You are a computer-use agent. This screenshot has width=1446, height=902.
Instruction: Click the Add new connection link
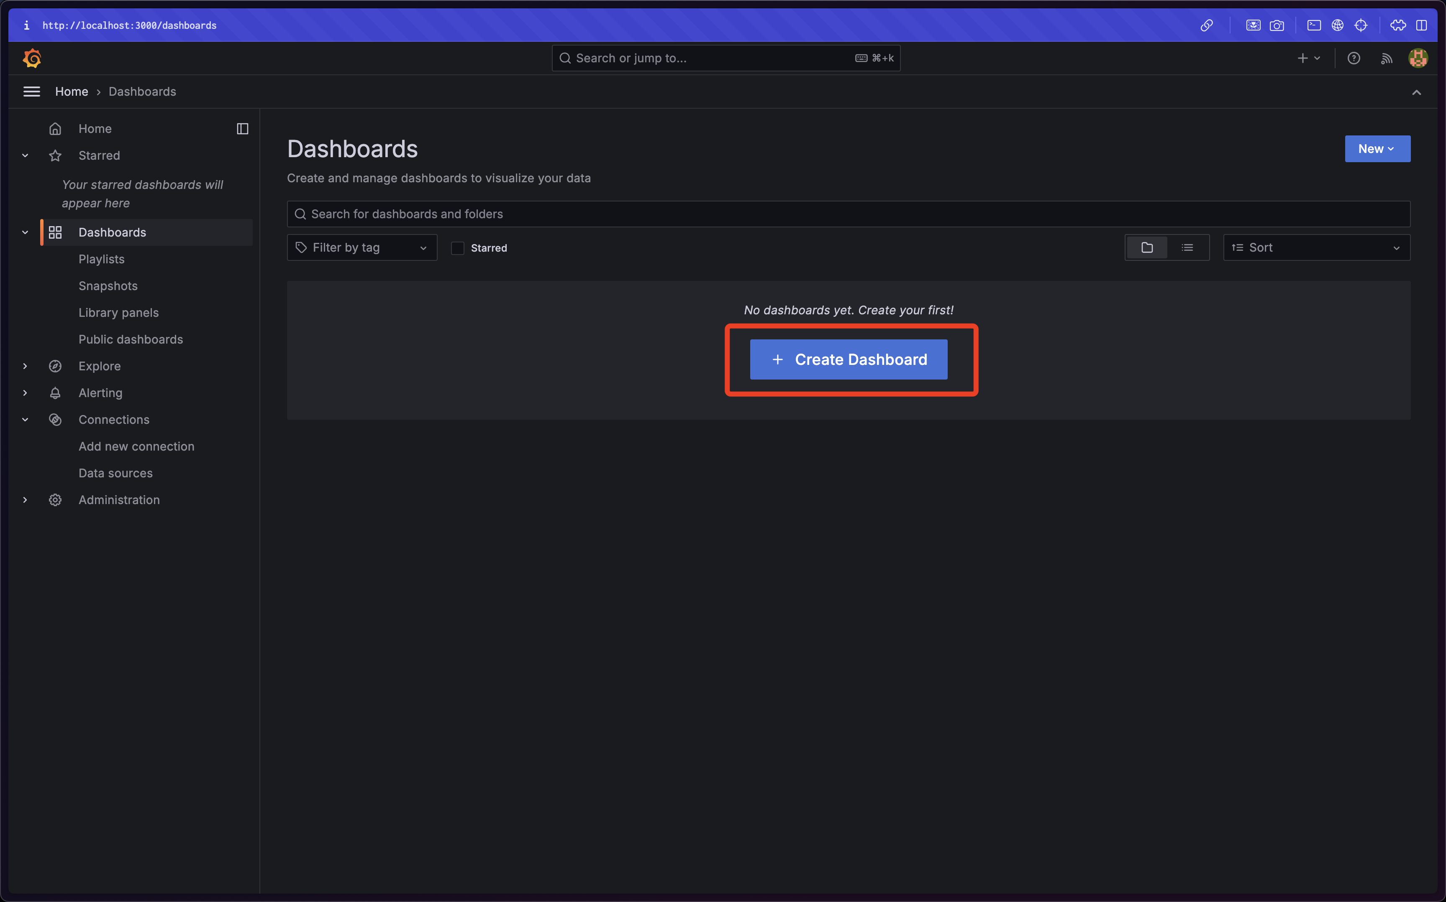coord(136,446)
